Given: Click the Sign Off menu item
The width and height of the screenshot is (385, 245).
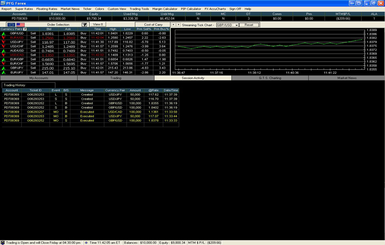Looking at the screenshot, I should [235, 9].
